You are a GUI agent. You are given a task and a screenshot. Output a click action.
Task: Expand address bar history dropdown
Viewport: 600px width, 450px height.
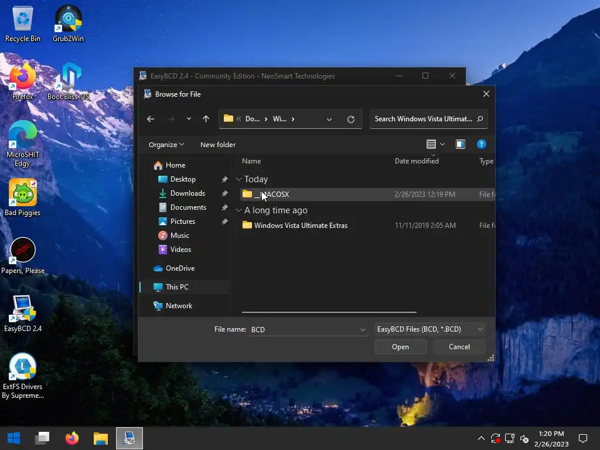pyautogui.click(x=329, y=119)
